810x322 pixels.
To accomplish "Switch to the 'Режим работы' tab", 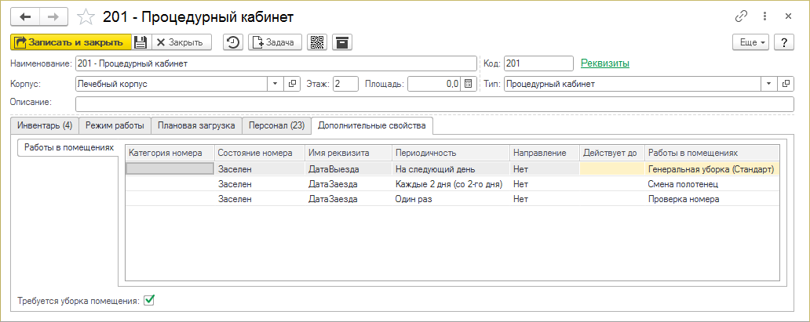I will click(x=115, y=125).
